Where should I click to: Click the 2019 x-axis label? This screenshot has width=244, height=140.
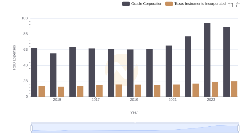pyautogui.click(x=134, y=100)
